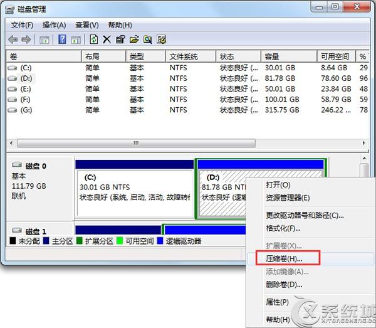This screenshot has width=376, height=328.
Task: Open the 帮助(H) menu in menu bar
Action: pyautogui.click(x=120, y=25)
